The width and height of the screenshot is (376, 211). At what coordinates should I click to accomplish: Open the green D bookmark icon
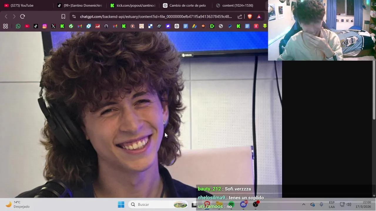point(212,26)
